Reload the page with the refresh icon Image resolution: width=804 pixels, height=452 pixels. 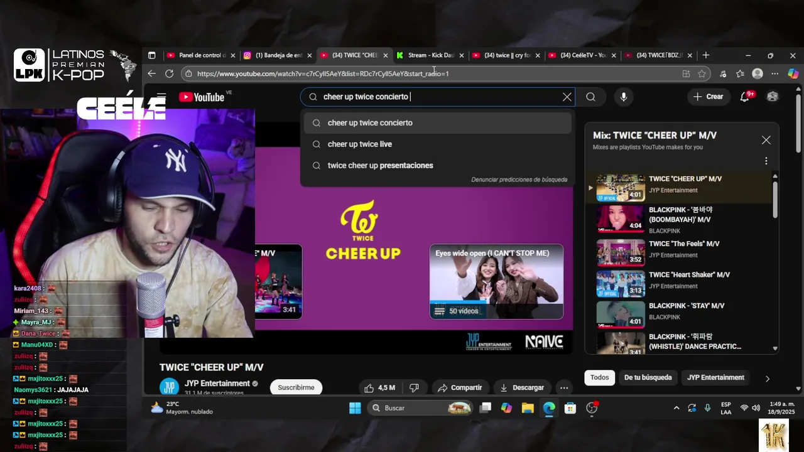pos(169,73)
